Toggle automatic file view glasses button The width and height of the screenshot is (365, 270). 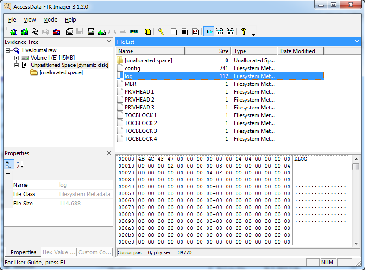coord(208,32)
